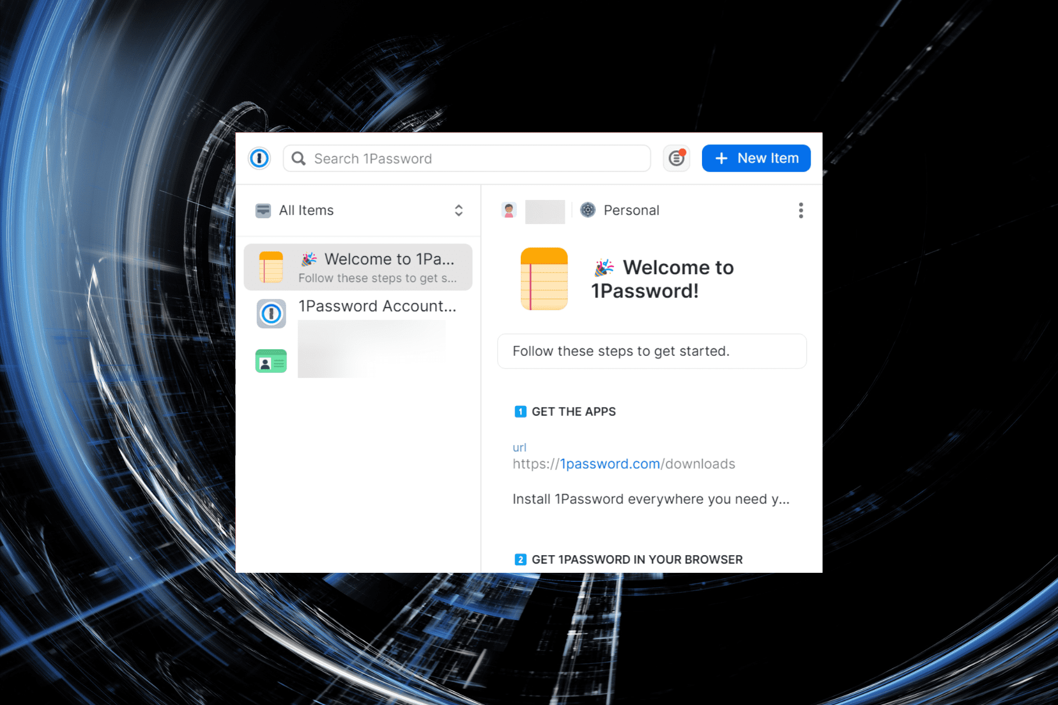This screenshot has width=1058, height=705.
Task: Click the Get The Apps section header
Action: click(x=573, y=412)
